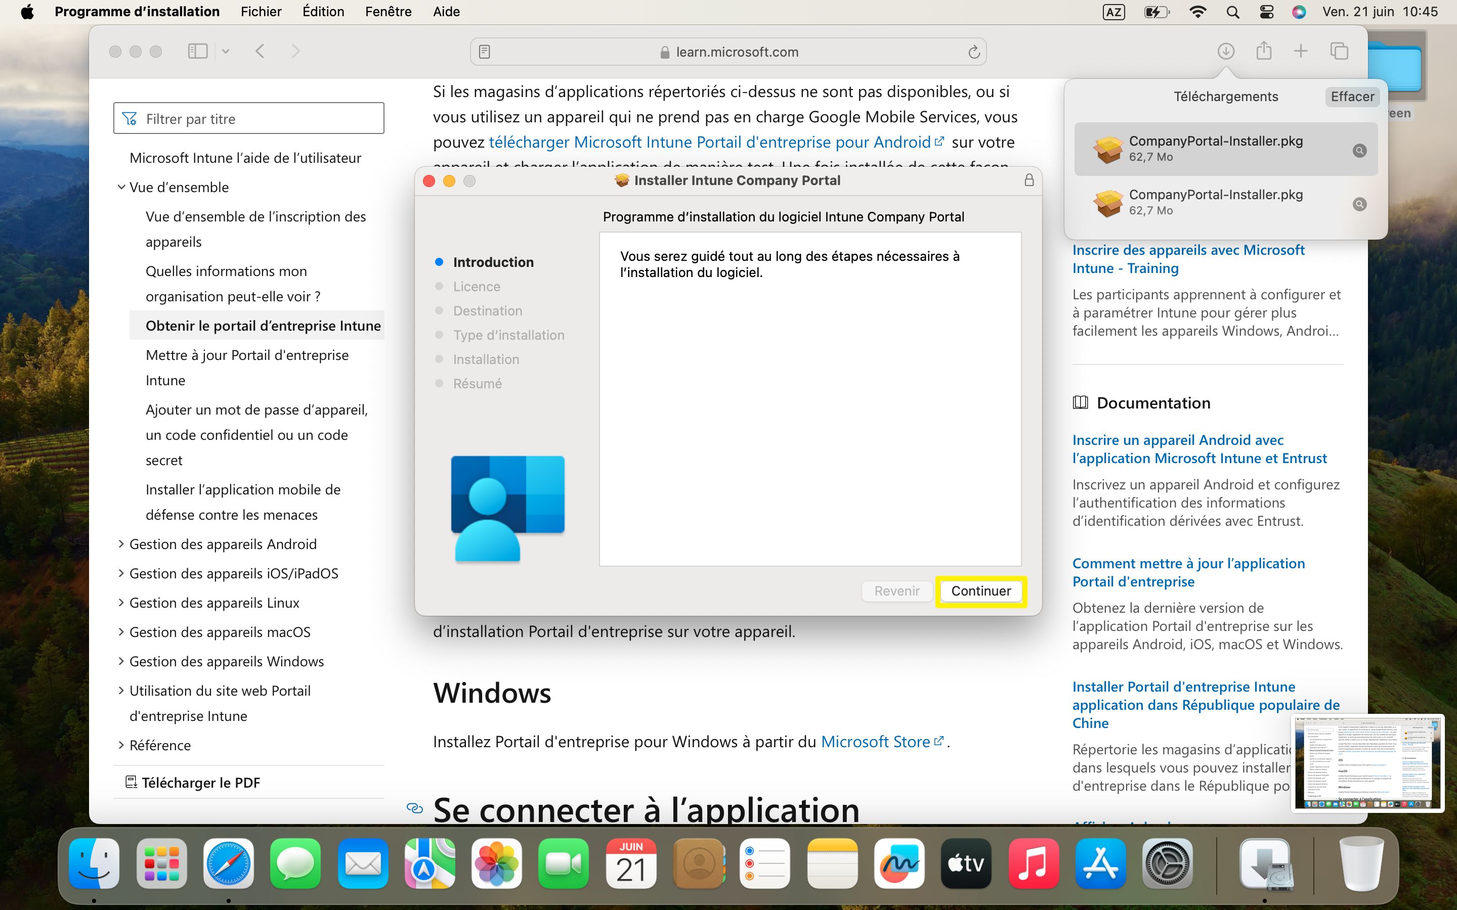
Task: Clear downloads list with Effacer
Action: click(1352, 96)
